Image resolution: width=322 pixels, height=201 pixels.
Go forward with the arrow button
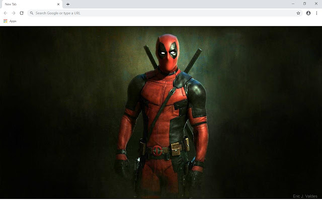[x=14, y=13]
